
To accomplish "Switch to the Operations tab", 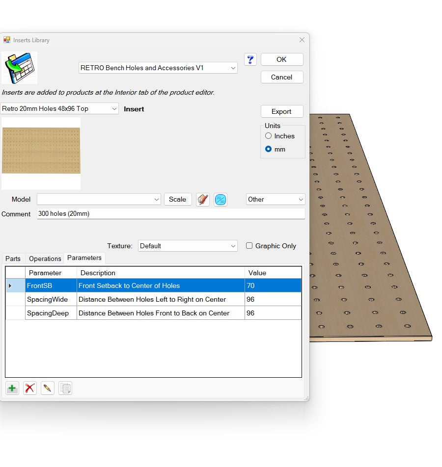I will click(x=45, y=259).
